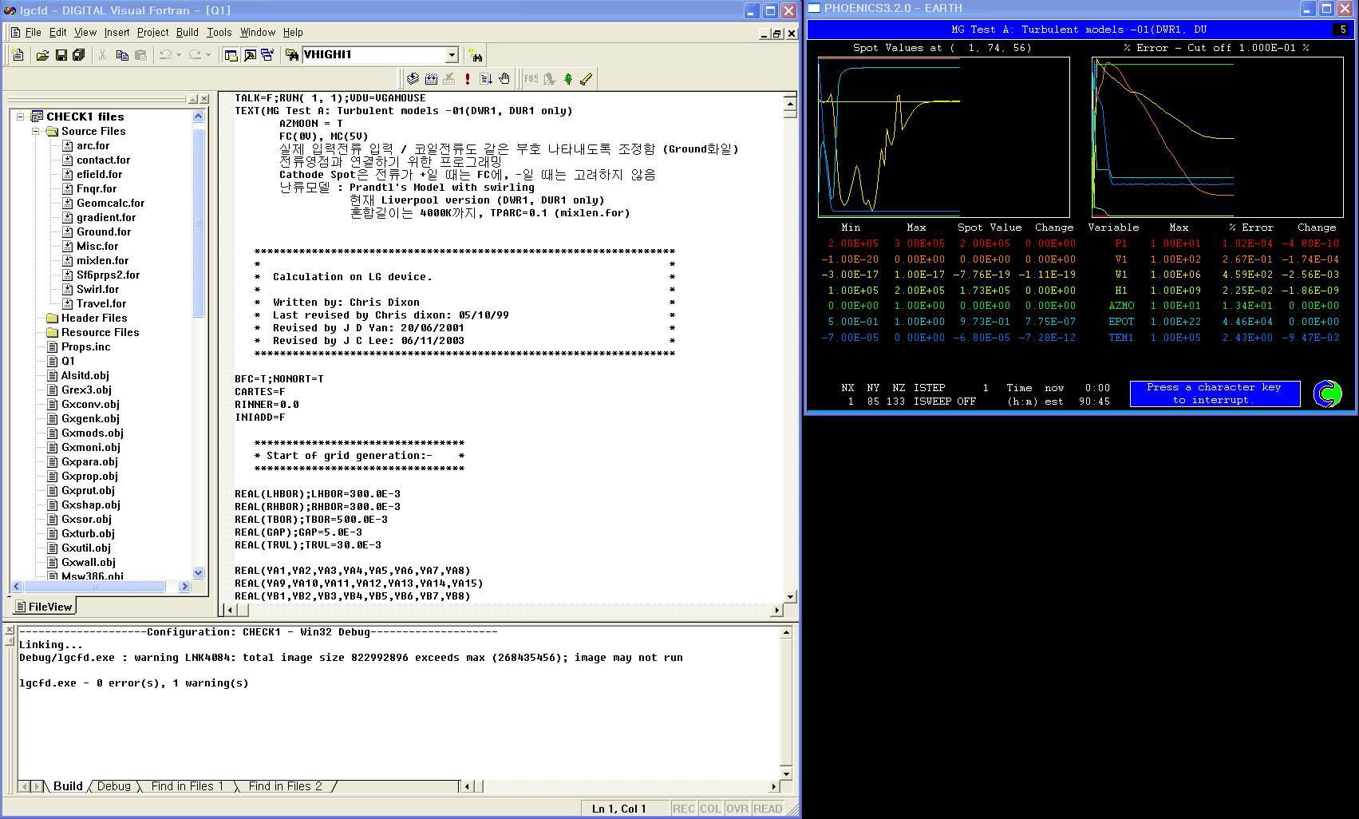The height and width of the screenshot is (819, 1359).
Task: Select contact.for in the file tree
Action: 103,160
